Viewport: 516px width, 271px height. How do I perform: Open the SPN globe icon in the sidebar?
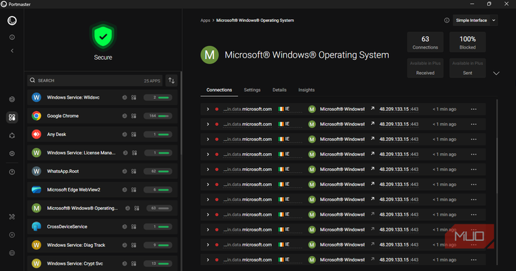tap(12, 136)
